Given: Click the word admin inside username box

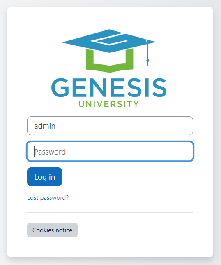Looking at the screenshot, I should (x=45, y=126).
